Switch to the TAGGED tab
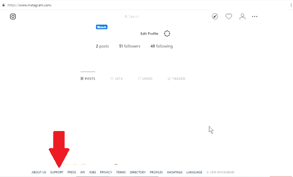This screenshot has width=293, height=177. point(177,79)
